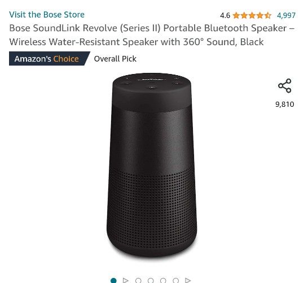Select the first filled carousel dot
The width and height of the screenshot is (304, 283).
(113, 281)
